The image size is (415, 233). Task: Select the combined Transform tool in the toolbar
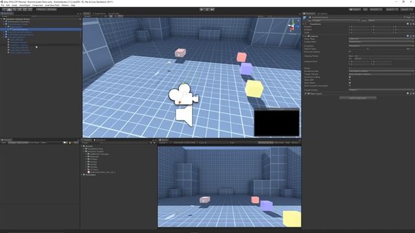(x=30, y=10)
